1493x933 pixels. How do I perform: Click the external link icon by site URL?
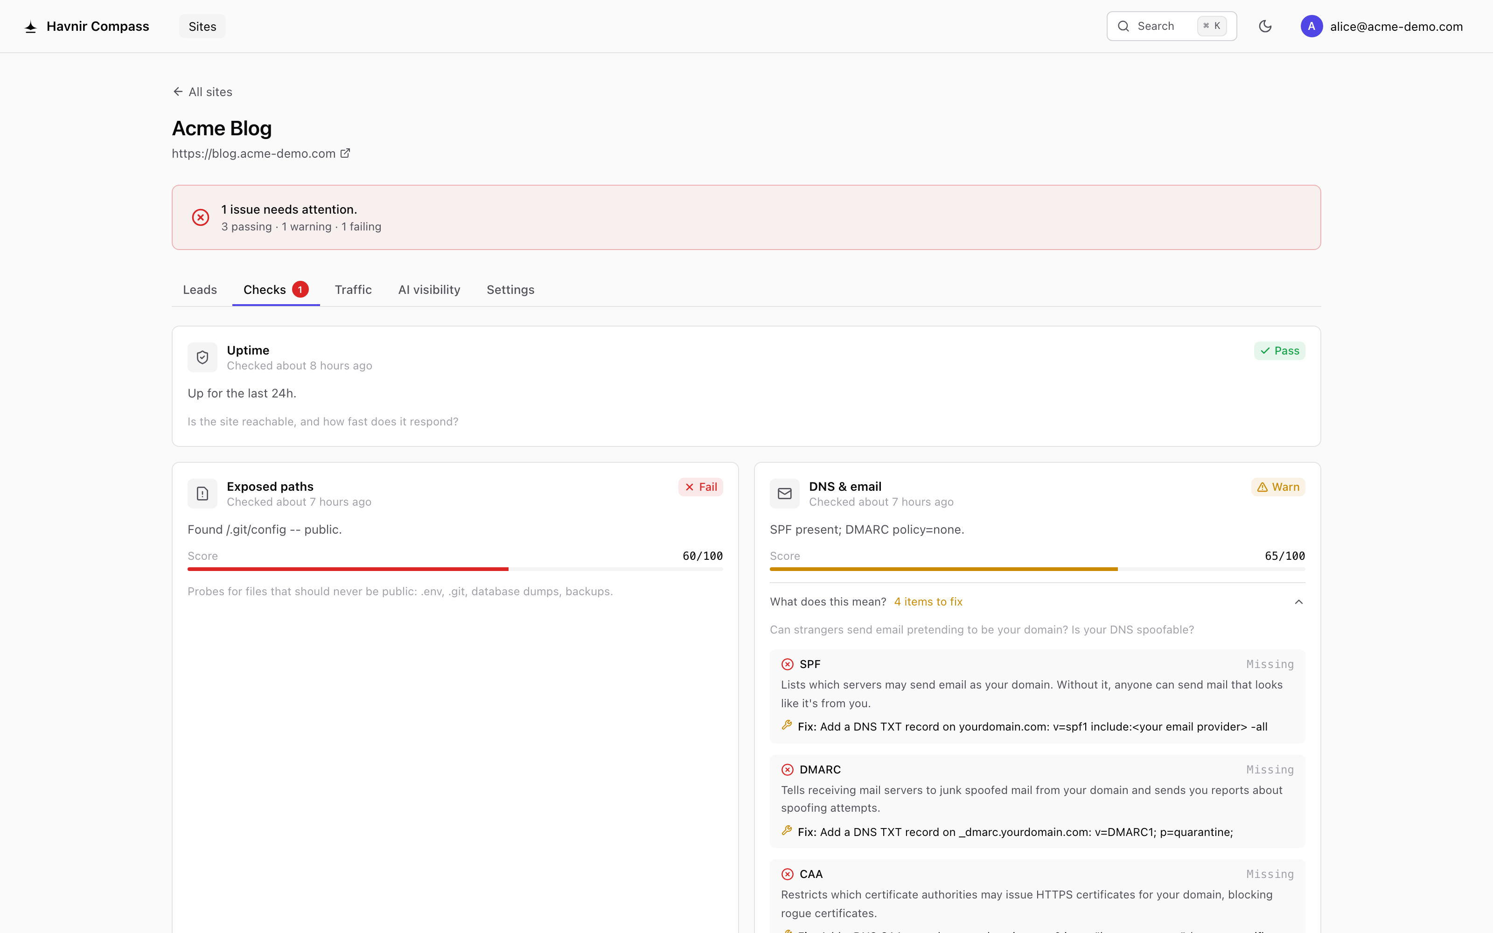(345, 153)
